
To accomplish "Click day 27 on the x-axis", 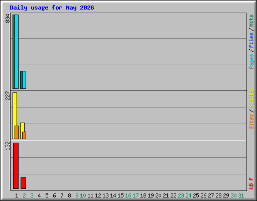I will (x=211, y=195).
